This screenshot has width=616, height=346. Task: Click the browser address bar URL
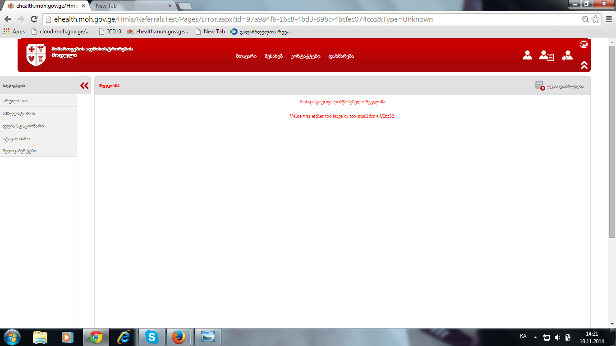[244, 19]
